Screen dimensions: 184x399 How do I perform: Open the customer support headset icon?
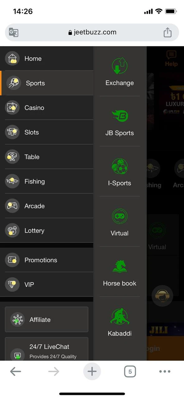[162, 296]
